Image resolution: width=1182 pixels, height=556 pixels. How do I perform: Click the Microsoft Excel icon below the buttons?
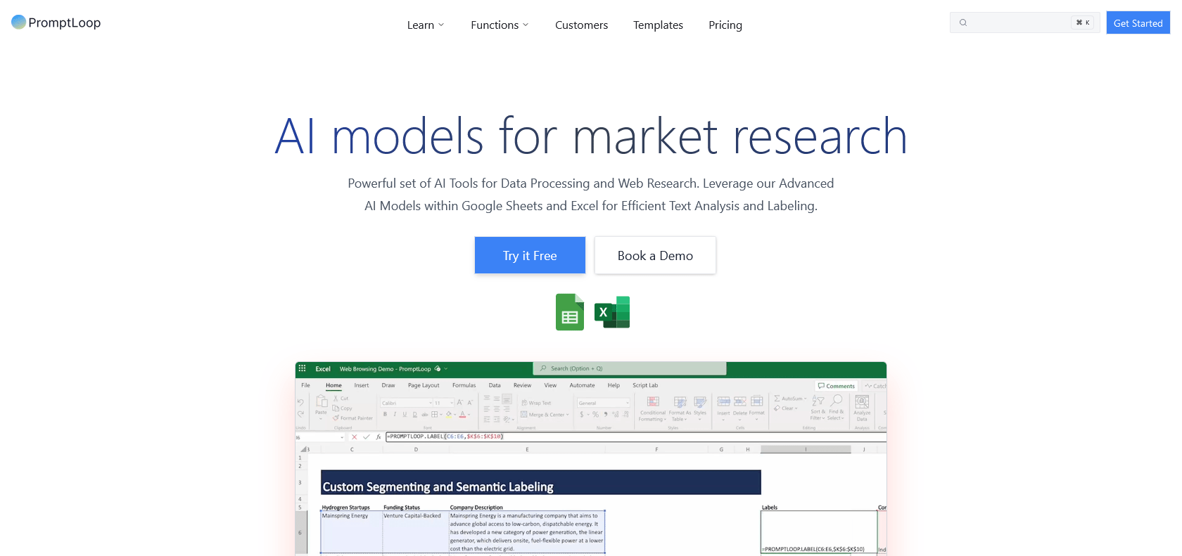tap(612, 312)
